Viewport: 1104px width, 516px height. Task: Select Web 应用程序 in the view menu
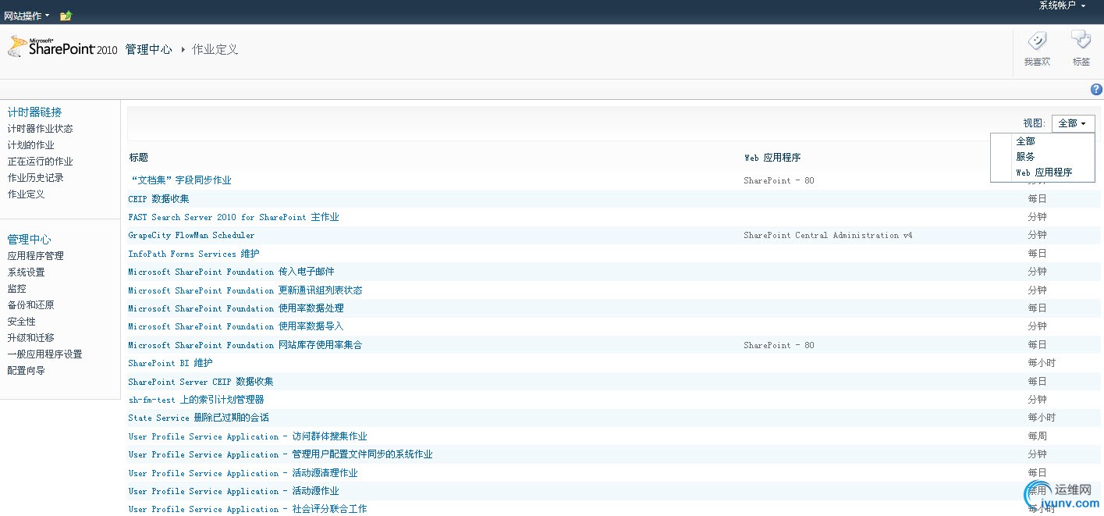click(x=1044, y=173)
